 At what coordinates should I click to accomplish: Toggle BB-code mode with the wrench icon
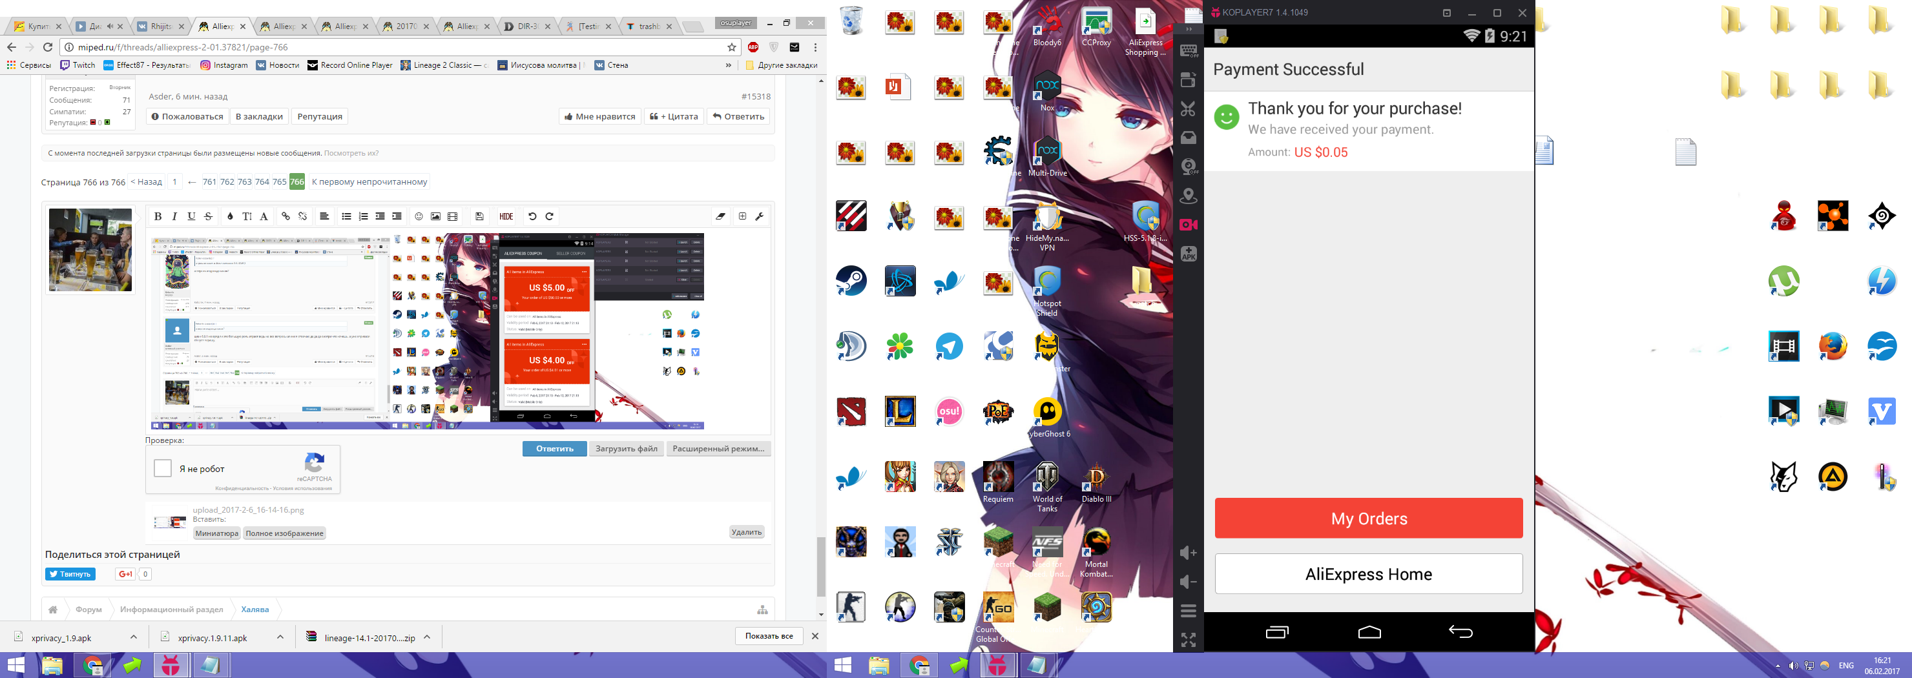coord(759,216)
